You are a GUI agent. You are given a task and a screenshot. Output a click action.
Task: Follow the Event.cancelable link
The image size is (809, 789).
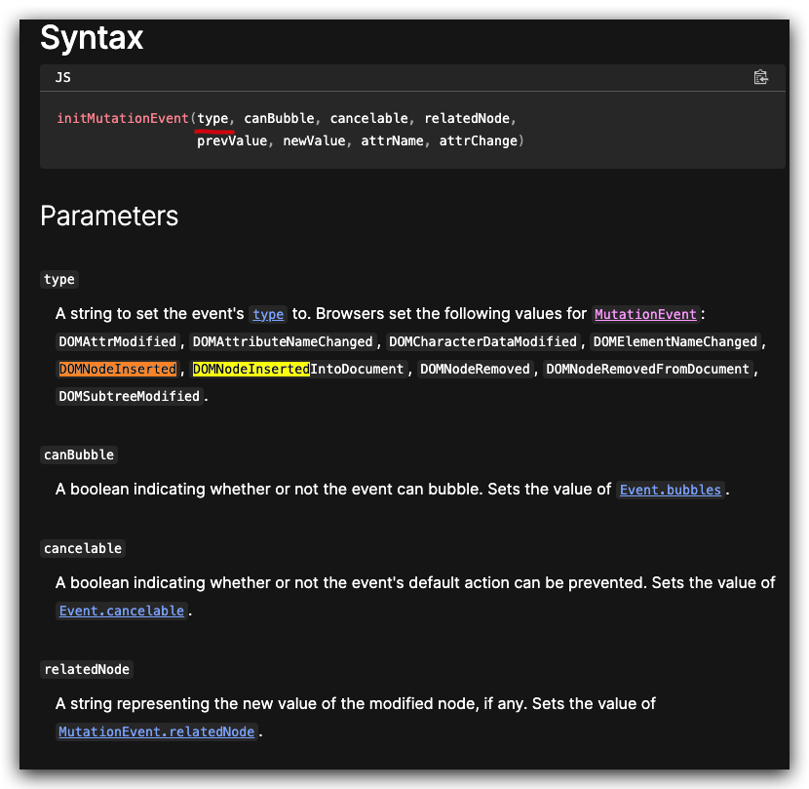[121, 611]
